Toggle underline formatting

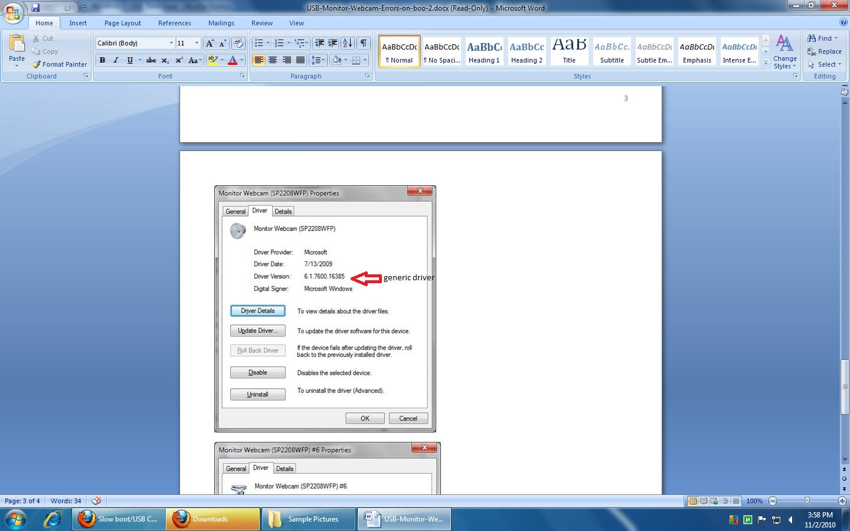(x=130, y=60)
